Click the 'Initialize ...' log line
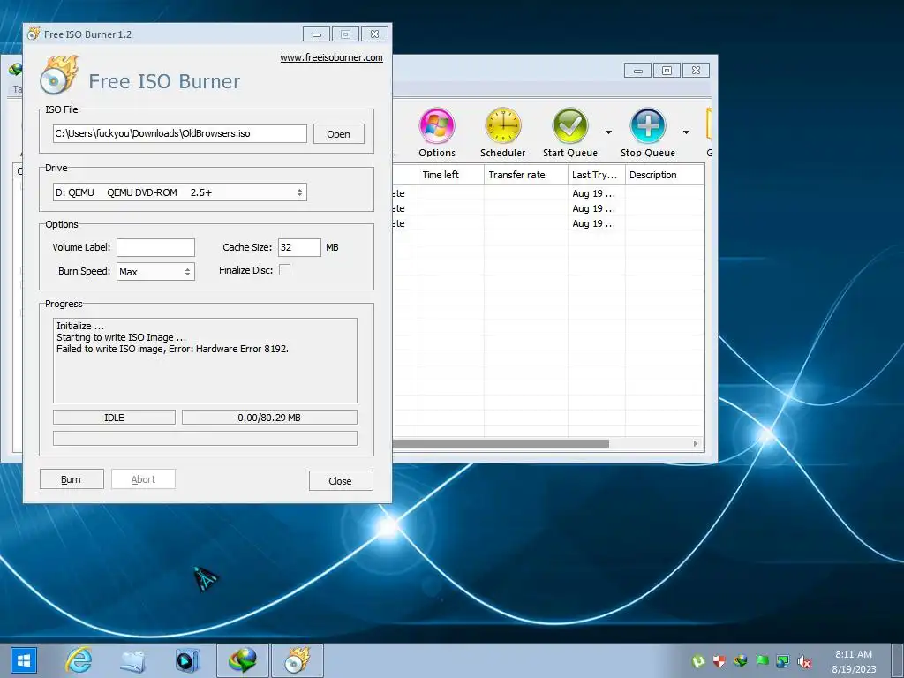The width and height of the screenshot is (904, 678). pyautogui.click(x=80, y=326)
